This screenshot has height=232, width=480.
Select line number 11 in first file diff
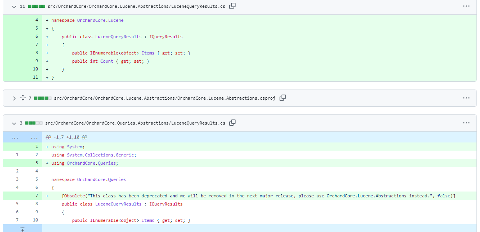click(35, 77)
